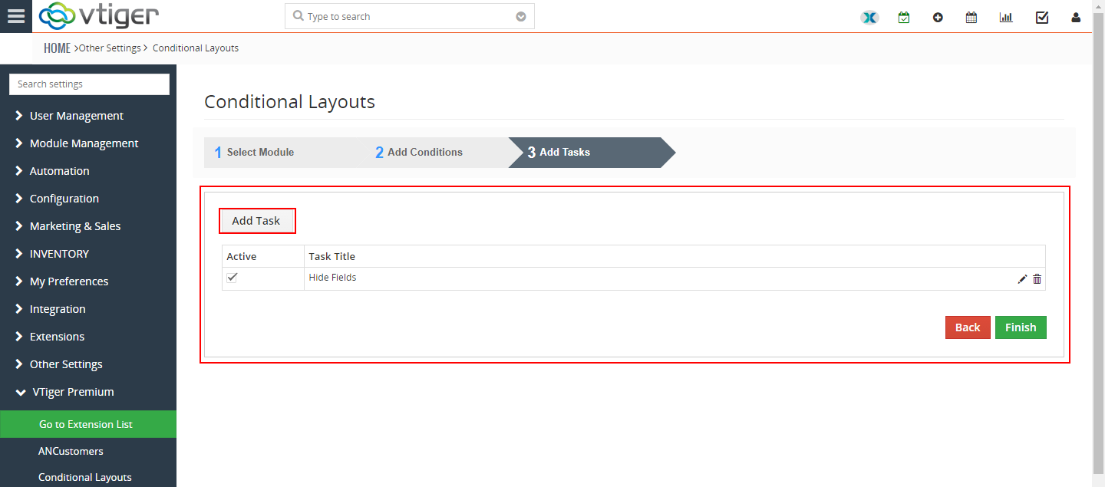This screenshot has height=487, width=1105.
Task: Open the calendar icon in top bar
Action: 971,17
